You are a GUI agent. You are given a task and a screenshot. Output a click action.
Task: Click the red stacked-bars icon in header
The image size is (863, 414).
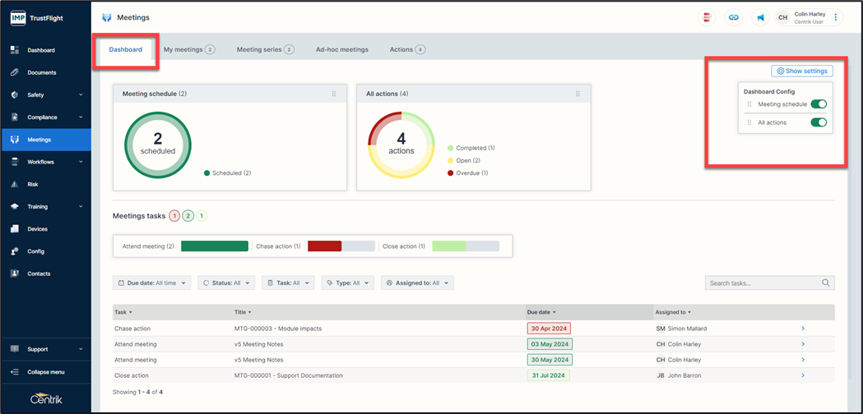(x=707, y=17)
